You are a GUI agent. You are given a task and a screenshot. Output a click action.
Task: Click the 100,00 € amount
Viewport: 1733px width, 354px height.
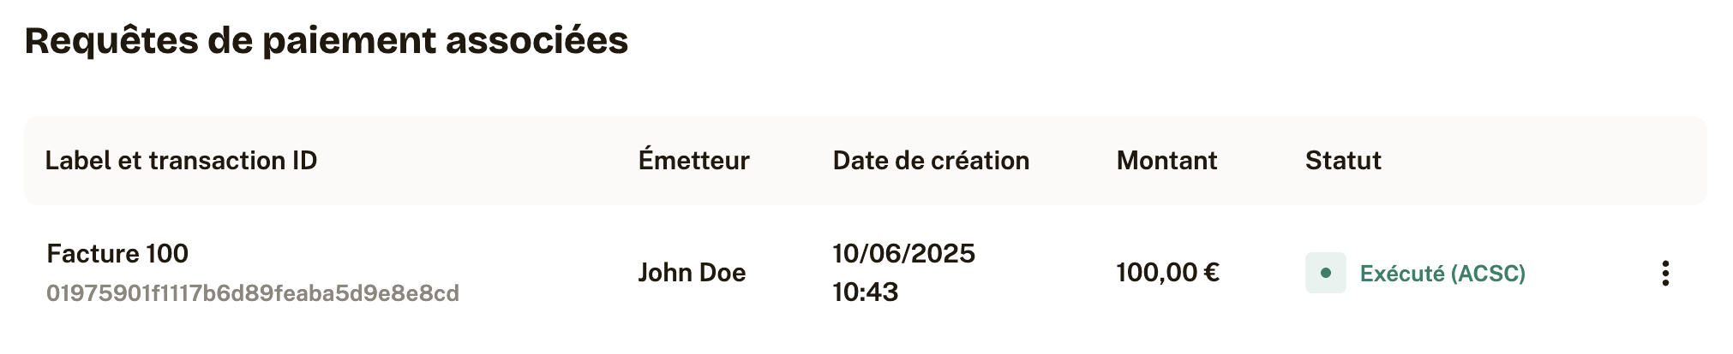point(1167,273)
